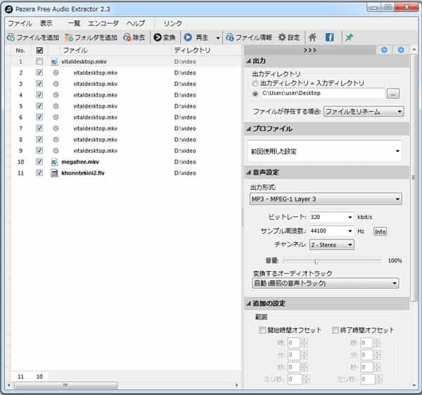422x395 pixels.
Task: Sort by the No. column header
Action: coord(20,51)
